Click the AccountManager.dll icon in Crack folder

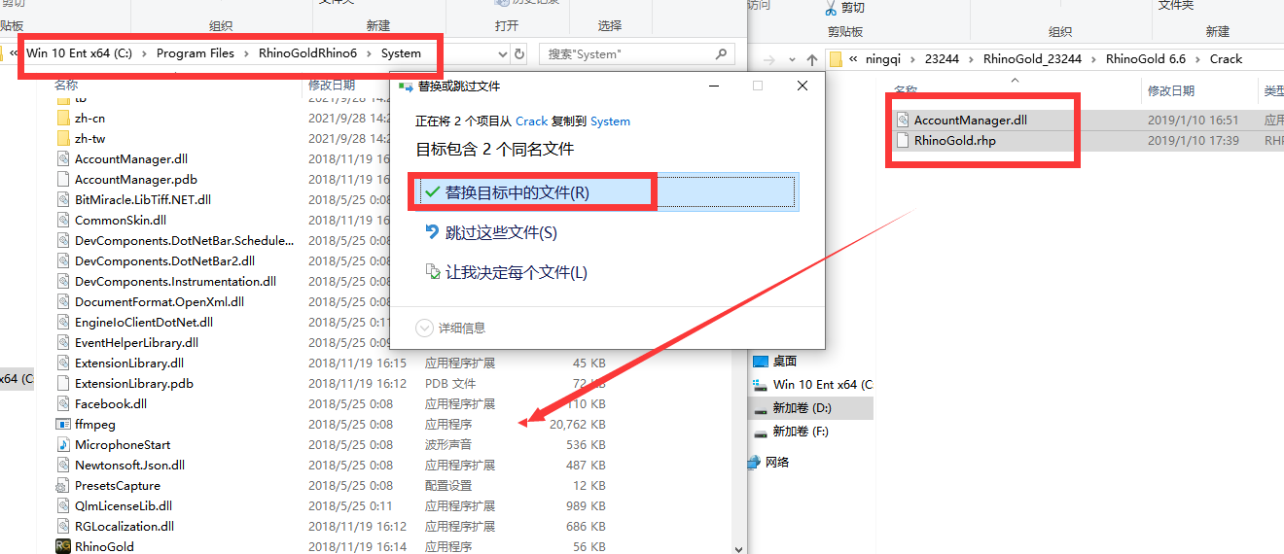click(903, 121)
